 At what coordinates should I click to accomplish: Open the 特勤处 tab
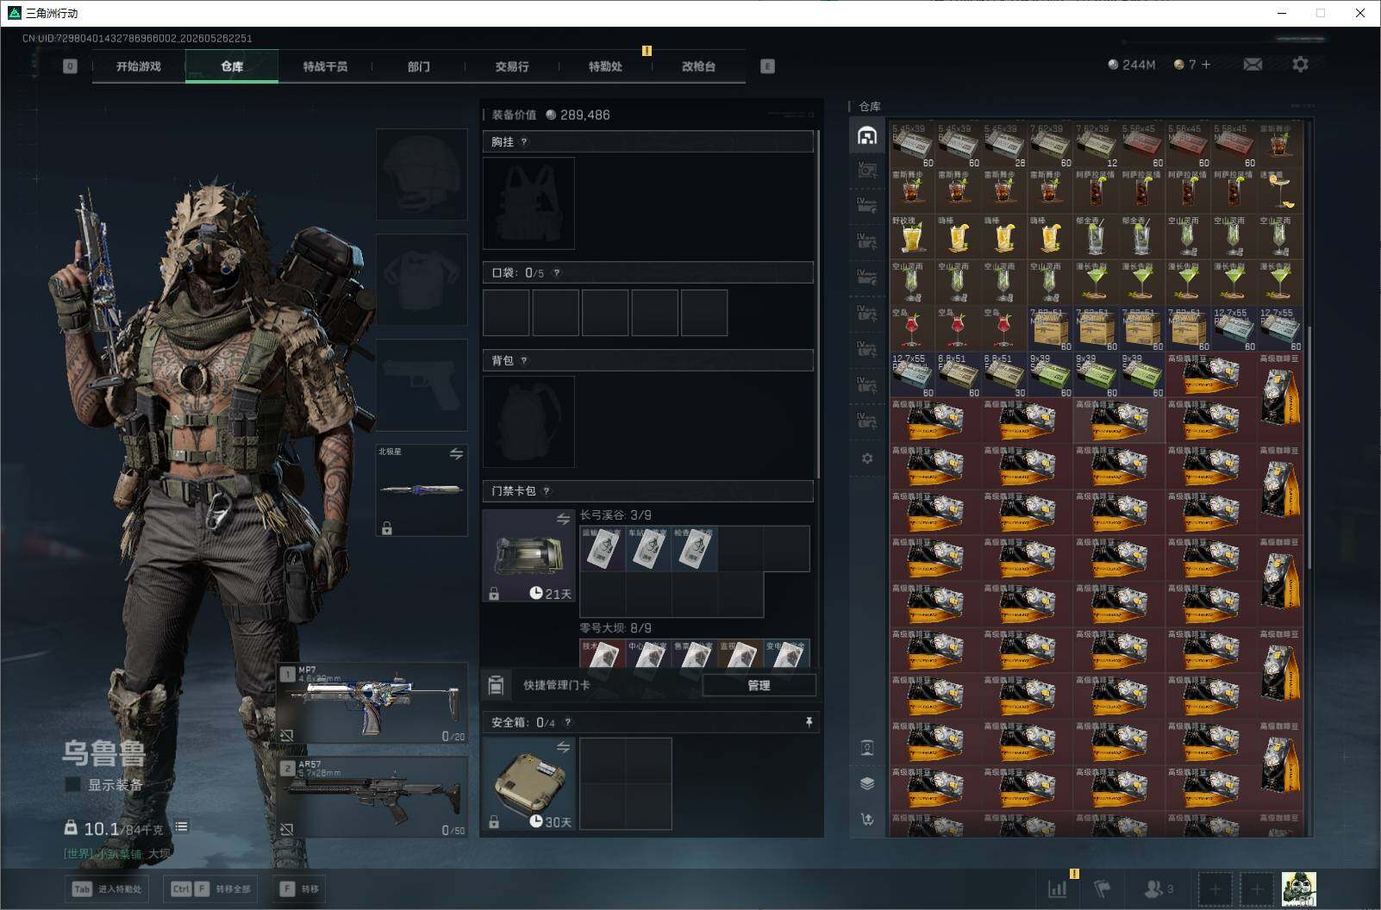(x=605, y=66)
